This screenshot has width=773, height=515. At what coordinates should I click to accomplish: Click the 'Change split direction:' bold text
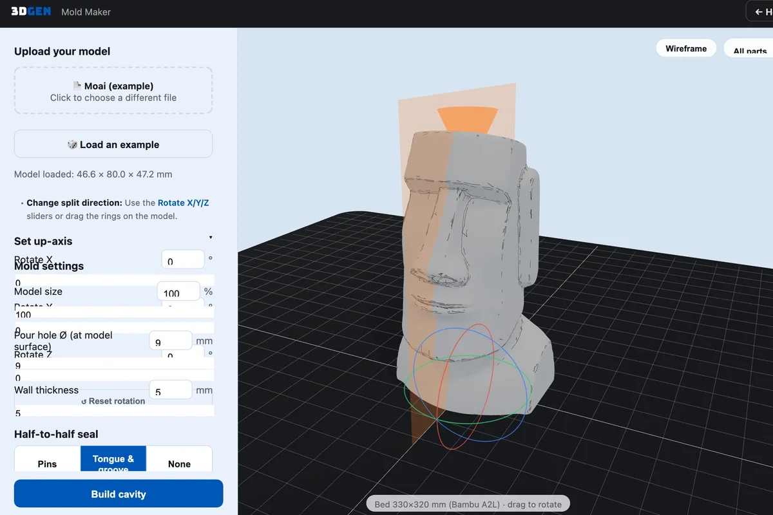pyautogui.click(x=74, y=203)
